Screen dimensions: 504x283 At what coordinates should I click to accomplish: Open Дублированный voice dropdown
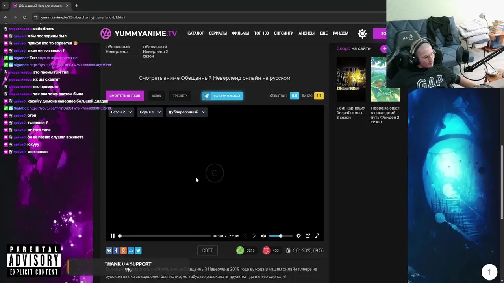187,112
